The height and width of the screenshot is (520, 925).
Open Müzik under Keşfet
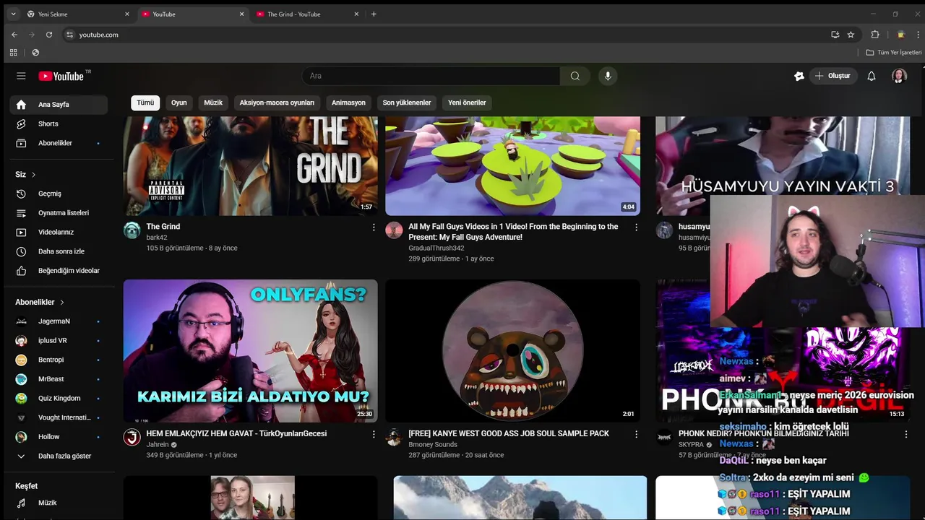click(59, 503)
